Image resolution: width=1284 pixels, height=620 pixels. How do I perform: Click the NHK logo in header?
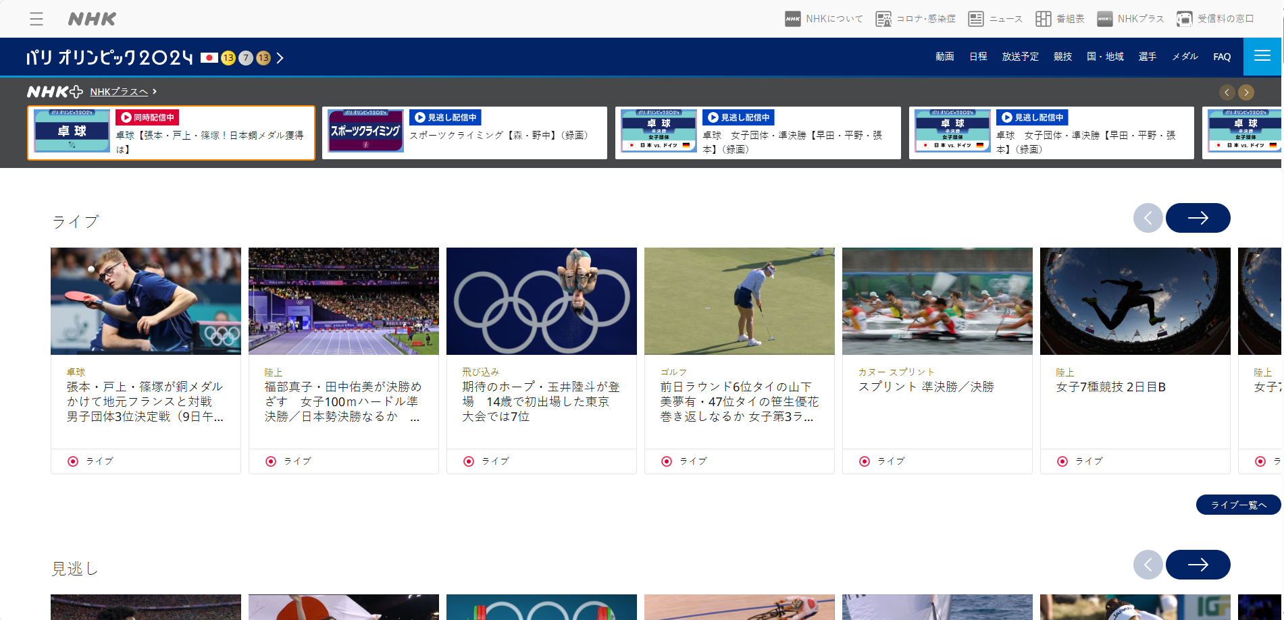pos(92,19)
